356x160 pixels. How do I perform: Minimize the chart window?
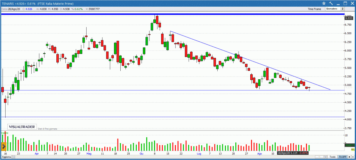[x=338, y=4]
